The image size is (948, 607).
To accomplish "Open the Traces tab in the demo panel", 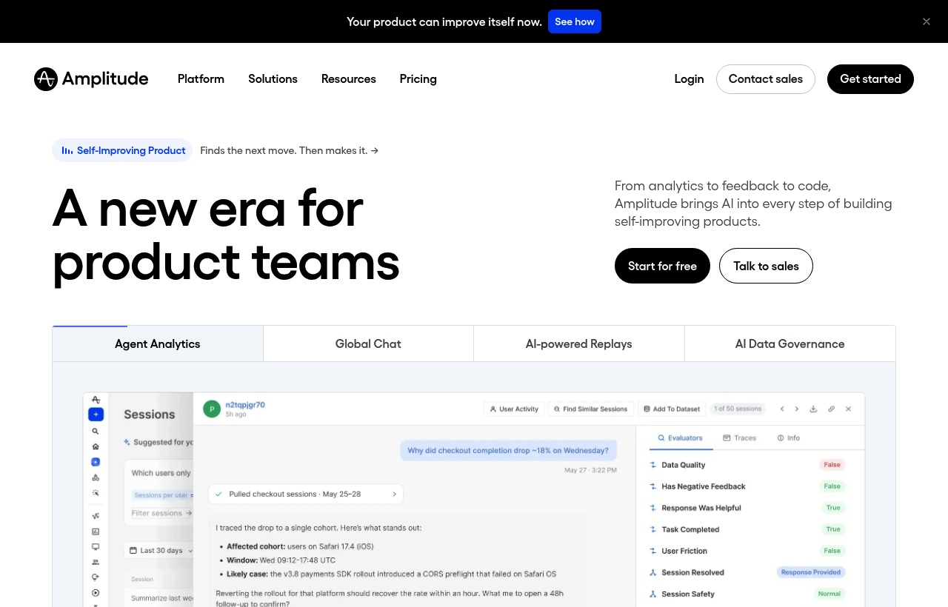I will 740,437.
